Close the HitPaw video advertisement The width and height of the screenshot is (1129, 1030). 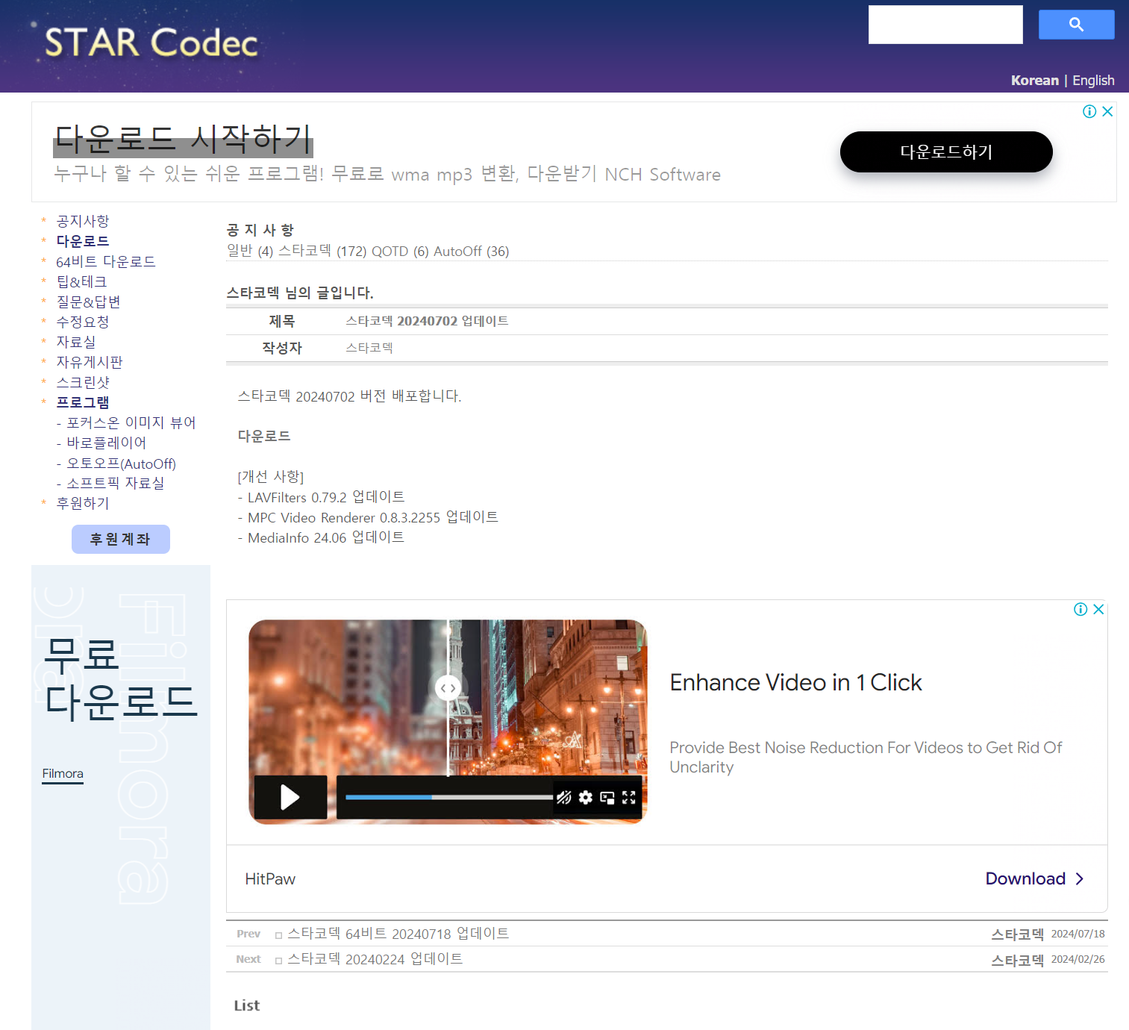(1098, 609)
